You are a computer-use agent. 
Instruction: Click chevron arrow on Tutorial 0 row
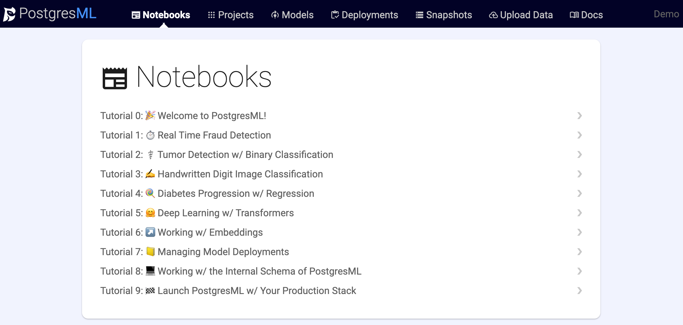click(x=579, y=116)
